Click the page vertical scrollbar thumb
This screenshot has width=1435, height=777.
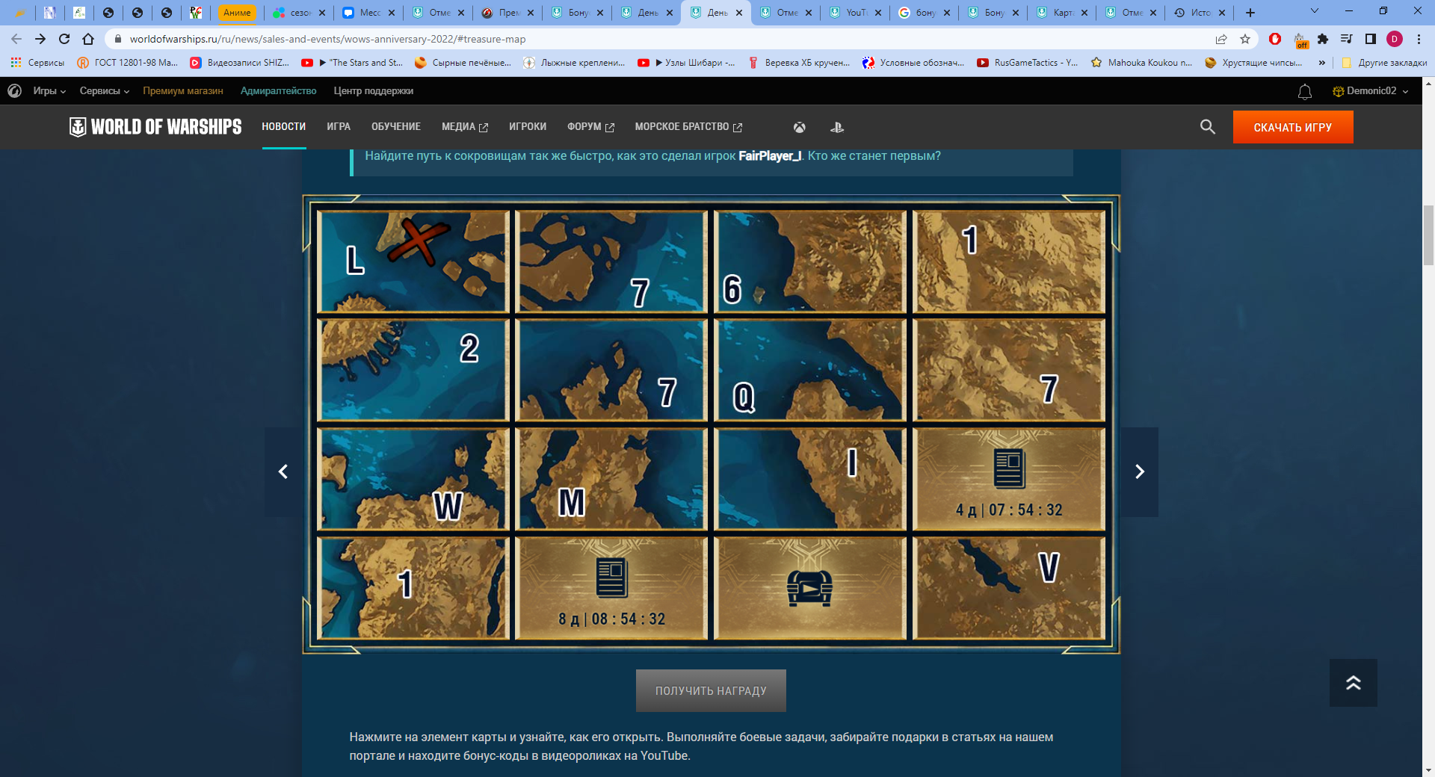pos(1428,235)
